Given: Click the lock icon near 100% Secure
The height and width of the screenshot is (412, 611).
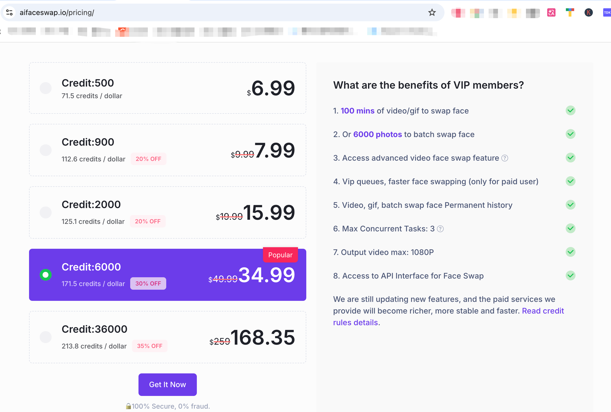Looking at the screenshot, I should tap(128, 406).
